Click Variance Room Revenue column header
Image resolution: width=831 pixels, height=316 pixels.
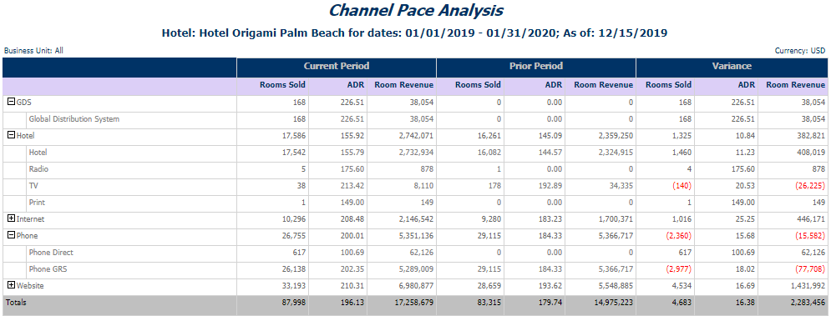(x=795, y=85)
